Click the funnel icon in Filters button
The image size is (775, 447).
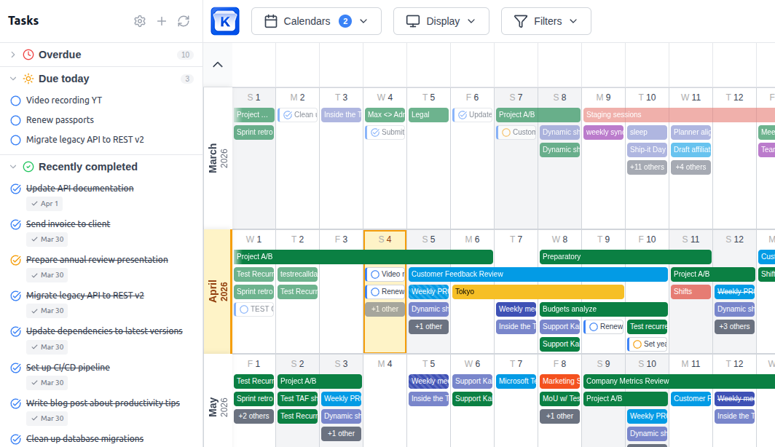tap(521, 21)
